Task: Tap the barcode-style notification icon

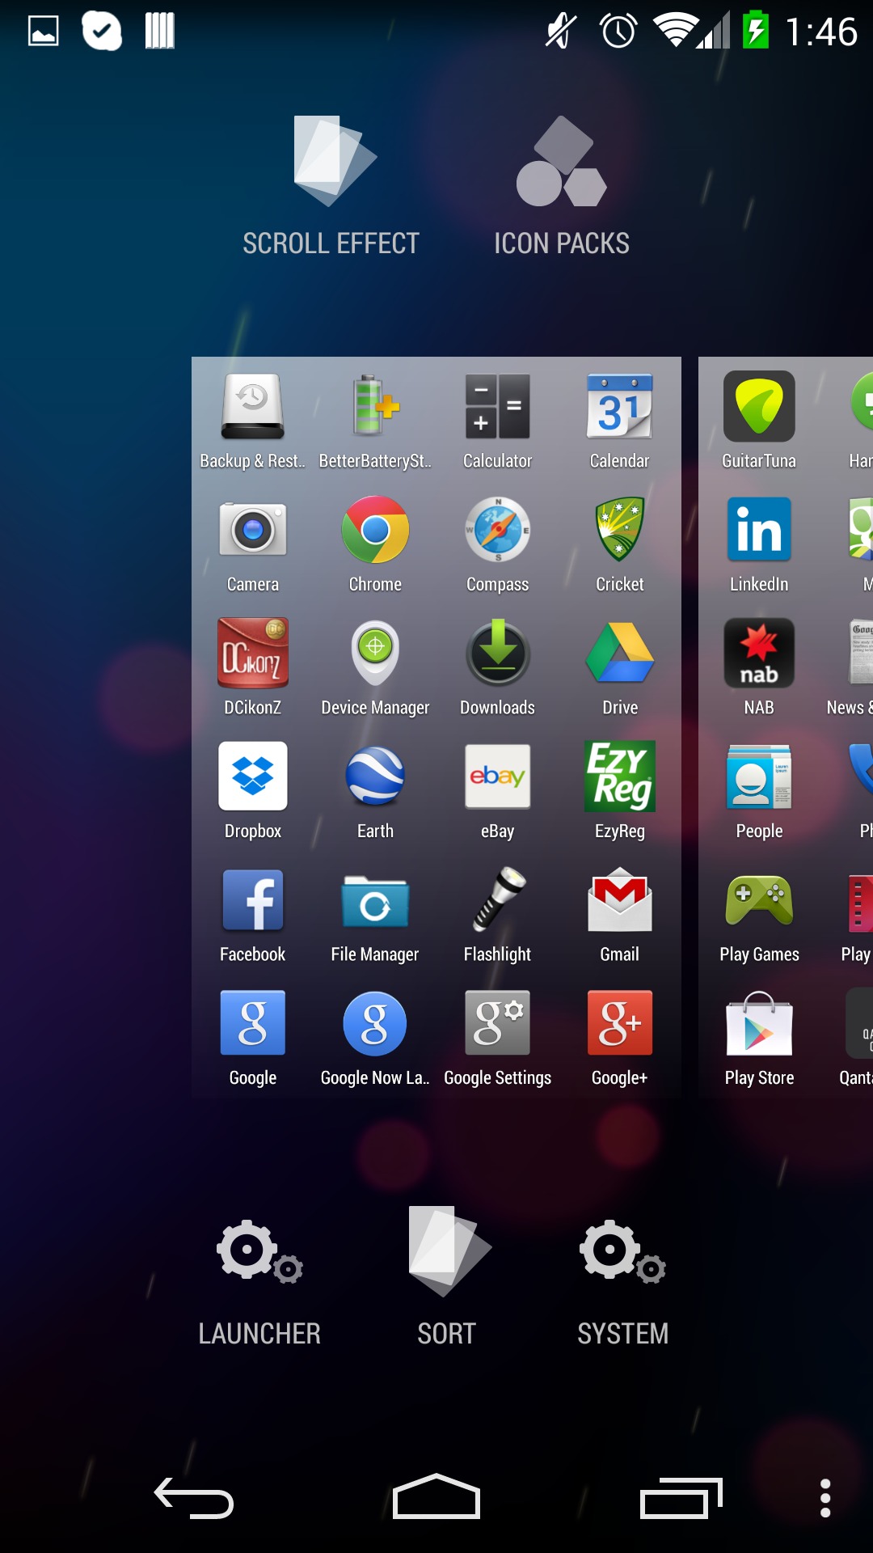Action: 159,32
